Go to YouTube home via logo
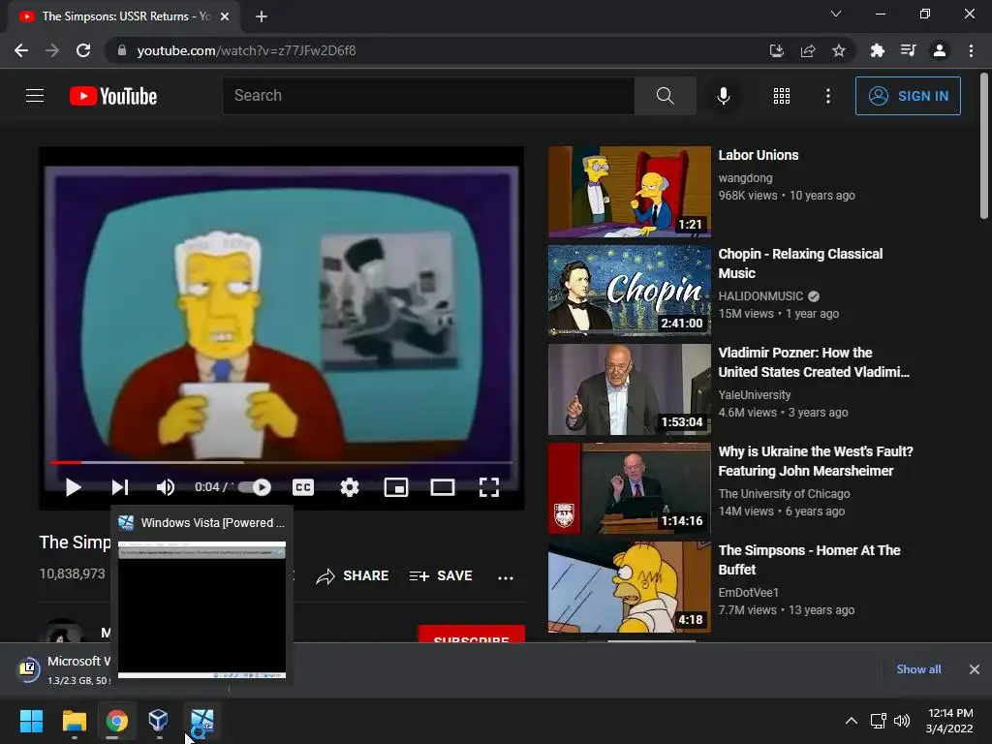This screenshot has width=992, height=744. tap(113, 96)
